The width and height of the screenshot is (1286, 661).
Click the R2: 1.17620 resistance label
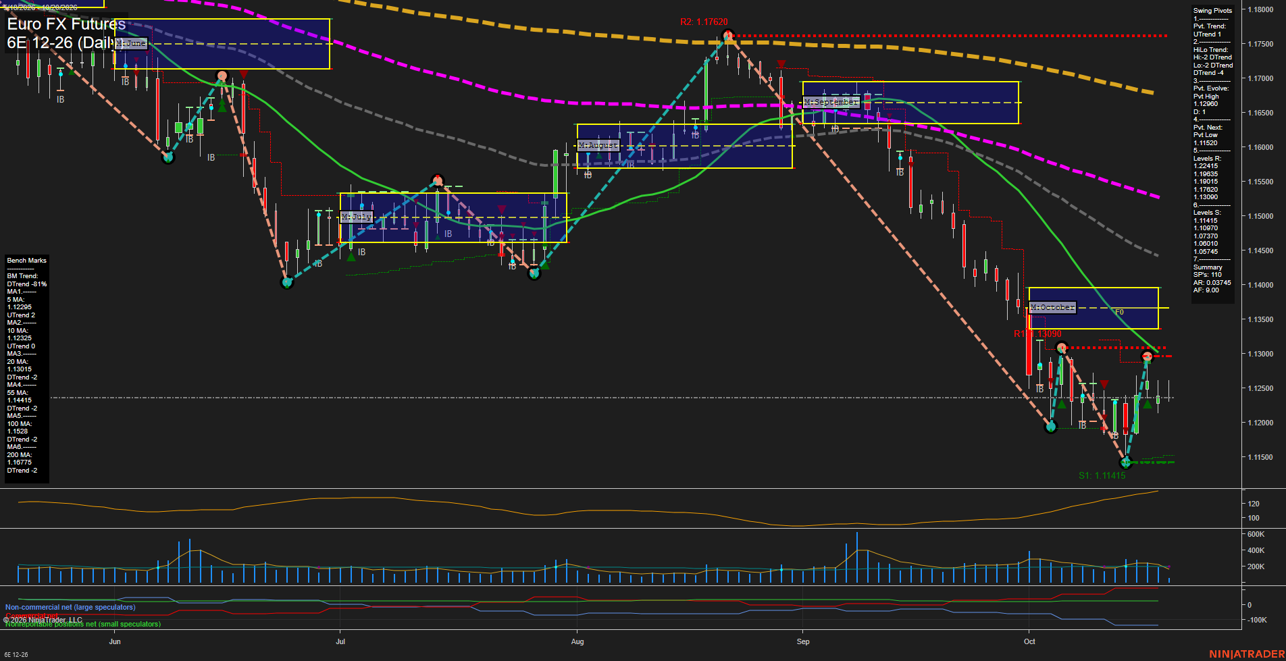(704, 22)
